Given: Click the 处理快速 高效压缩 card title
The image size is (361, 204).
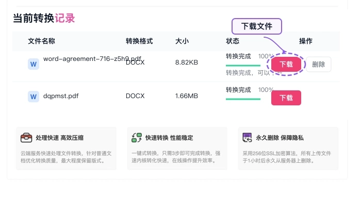Looking at the screenshot, I should (60, 138).
